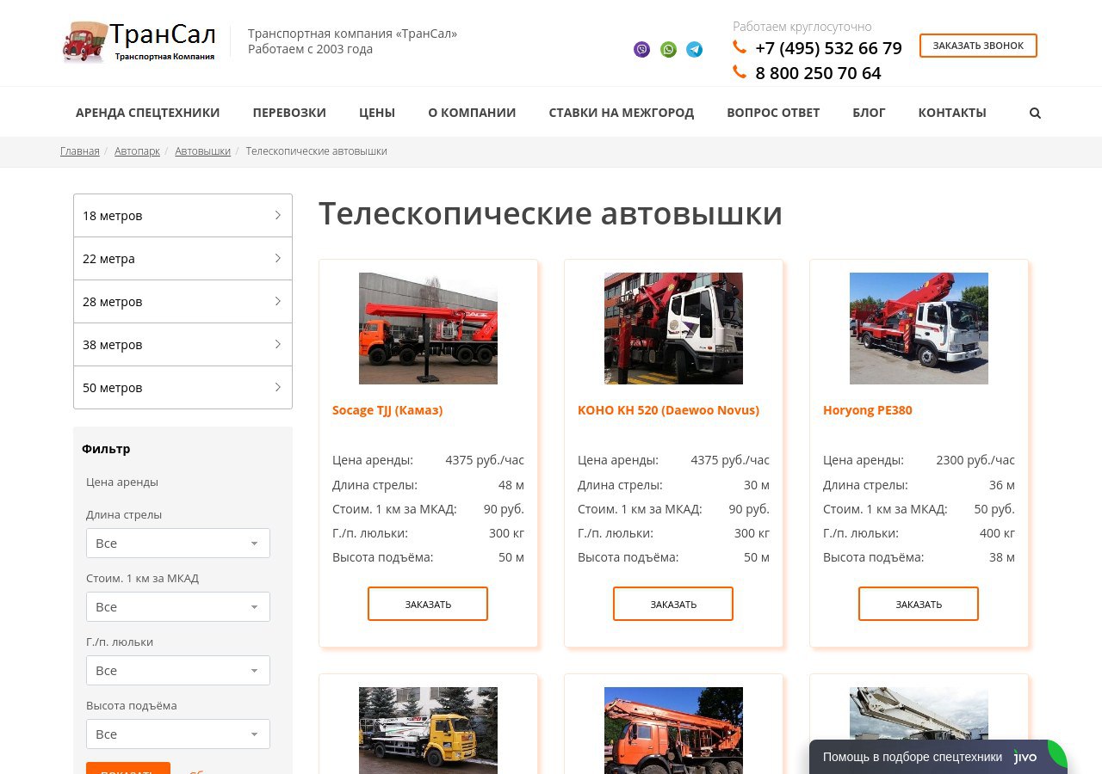Screen dimensions: 1102x774
Task: Click the chevron next to 18 метров
Action: [277, 215]
